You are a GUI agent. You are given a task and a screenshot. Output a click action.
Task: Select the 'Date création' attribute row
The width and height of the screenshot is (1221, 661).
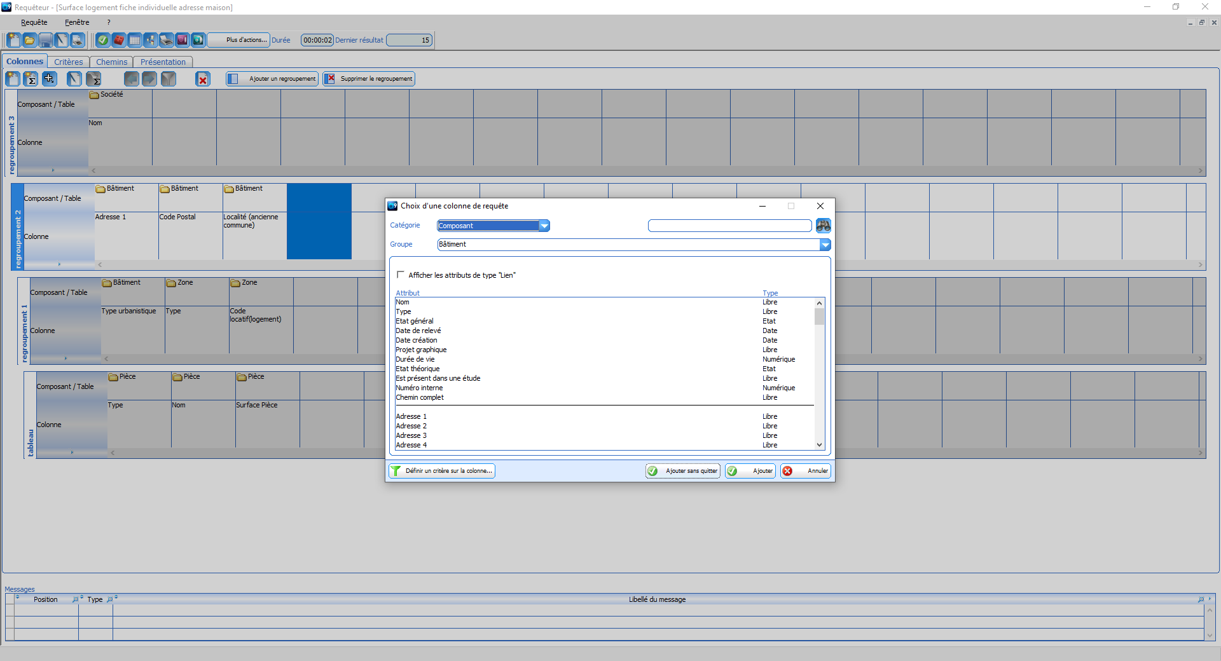click(417, 340)
